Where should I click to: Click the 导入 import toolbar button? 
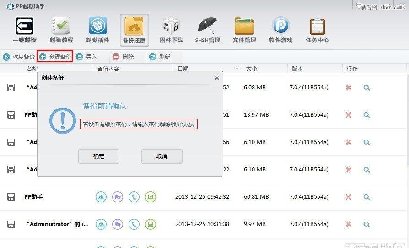86,57
